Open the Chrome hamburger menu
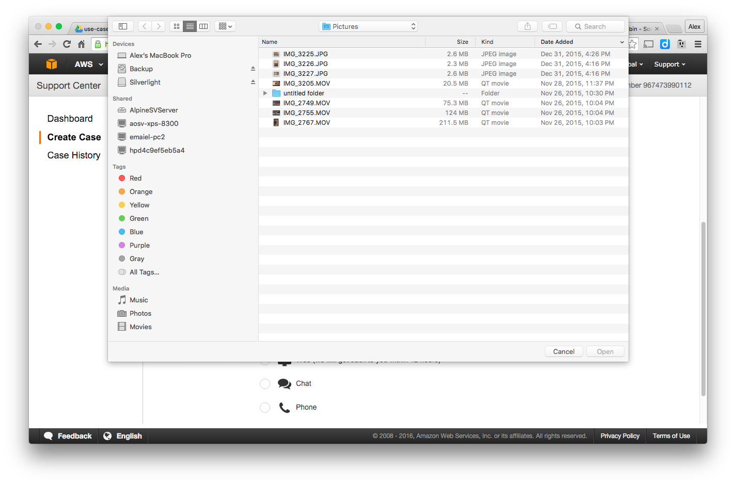Viewport: 736px width, 485px height. (x=698, y=44)
